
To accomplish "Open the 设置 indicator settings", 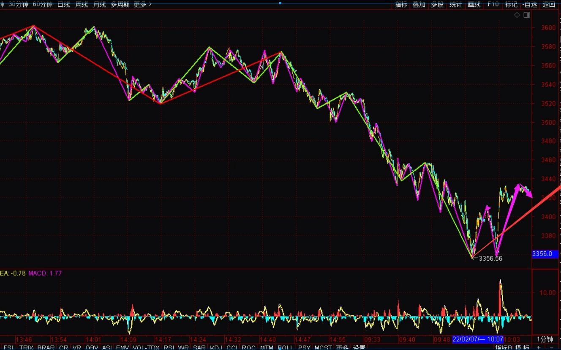I will [359, 347].
